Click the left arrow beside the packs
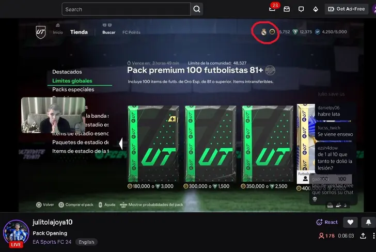376x252 pixels. (121, 144)
